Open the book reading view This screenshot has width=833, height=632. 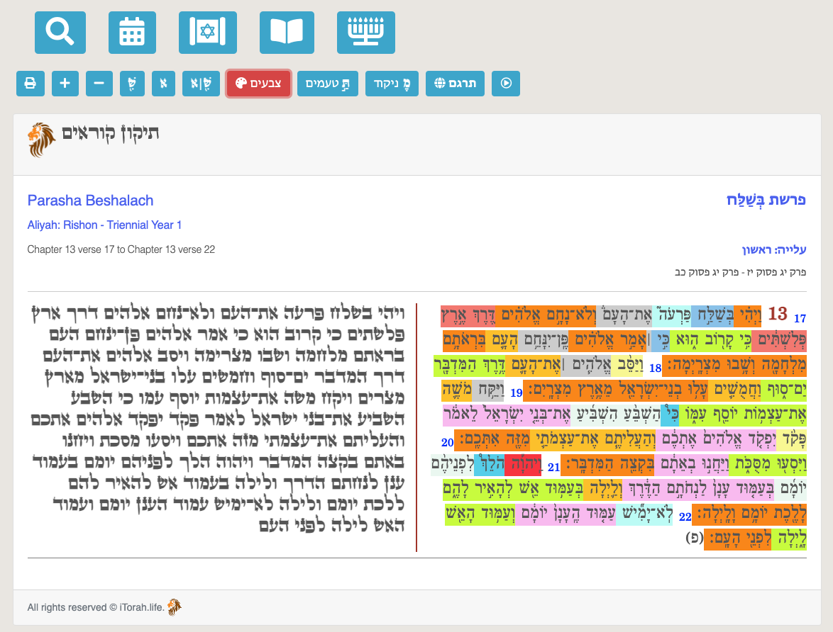point(287,32)
